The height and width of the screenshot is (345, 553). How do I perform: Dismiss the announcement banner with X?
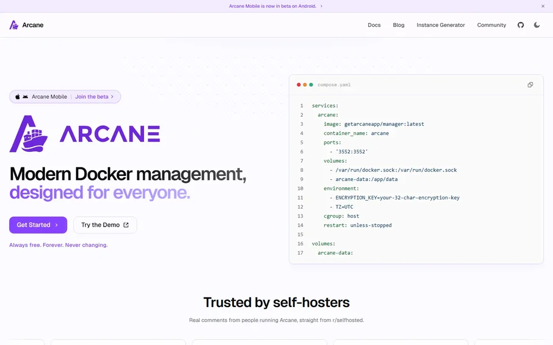coord(543,6)
